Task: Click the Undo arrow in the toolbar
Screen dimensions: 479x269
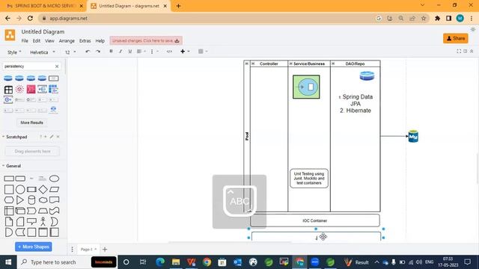Action: pos(88,52)
